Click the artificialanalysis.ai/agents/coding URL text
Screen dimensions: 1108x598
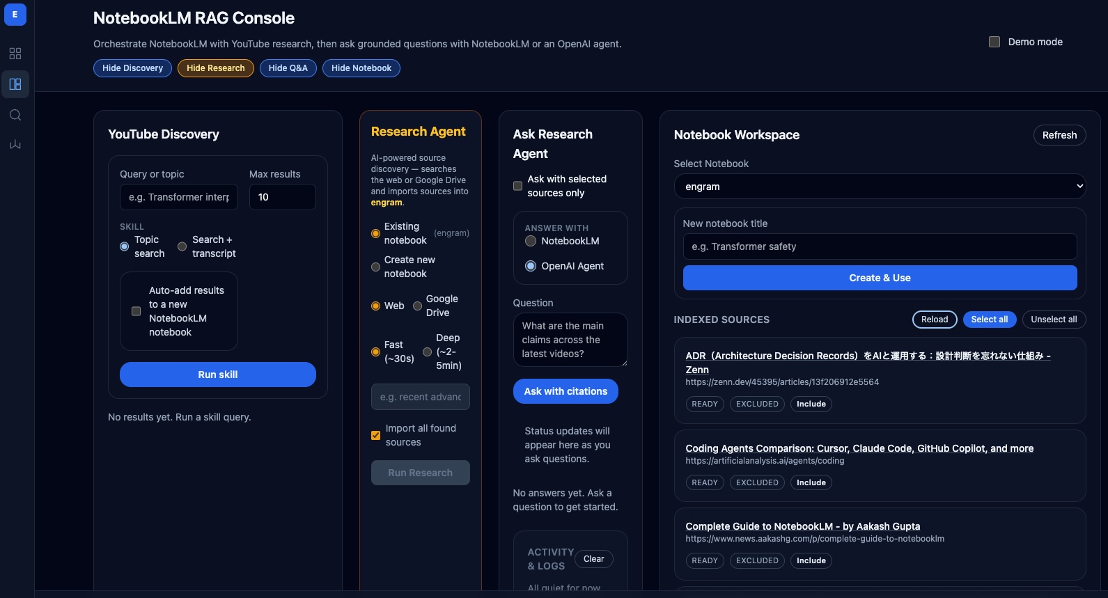pyautogui.click(x=765, y=461)
